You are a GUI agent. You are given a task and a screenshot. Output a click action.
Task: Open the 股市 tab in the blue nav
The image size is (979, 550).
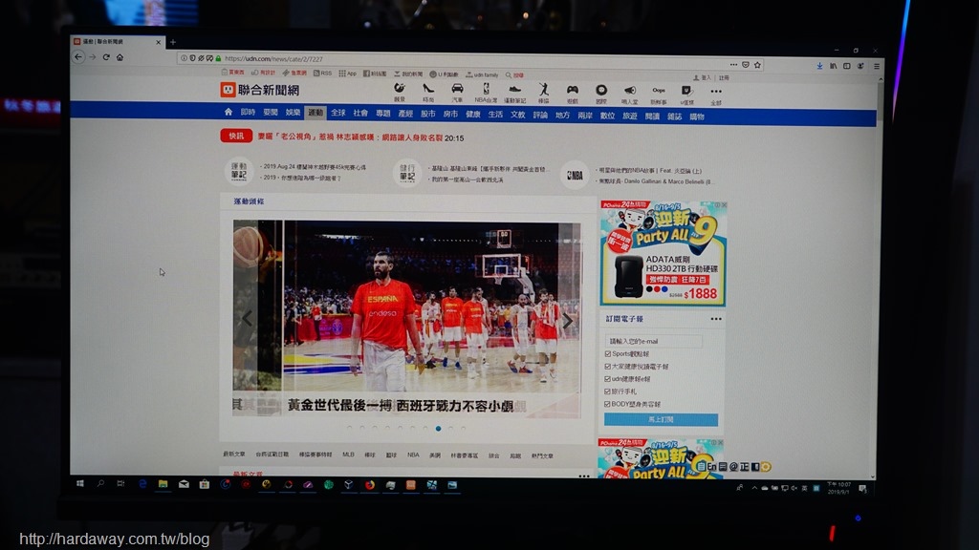[x=427, y=114]
